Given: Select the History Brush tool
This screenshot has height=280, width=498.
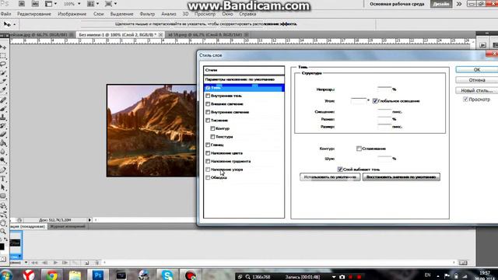Looking at the screenshot, I should [x=3, y=126].
